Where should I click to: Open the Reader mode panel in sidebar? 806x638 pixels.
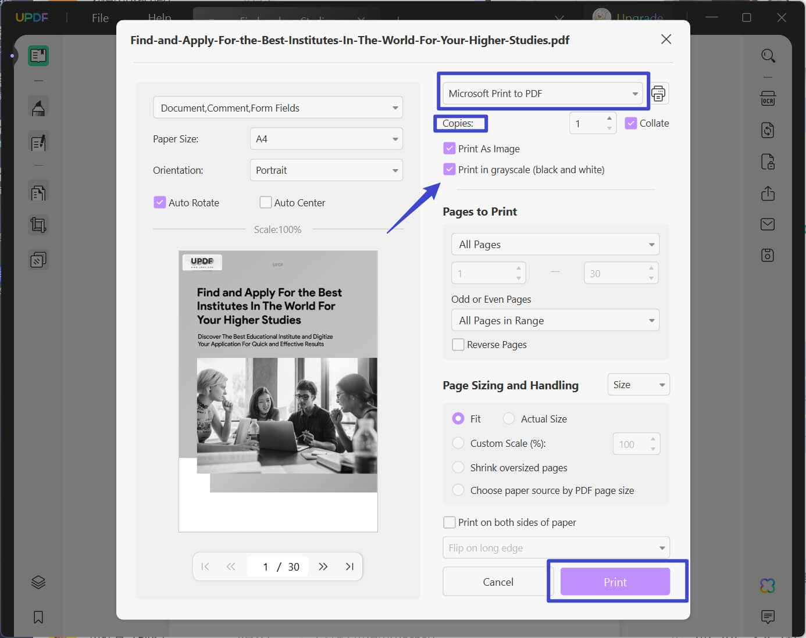(38, 55)
